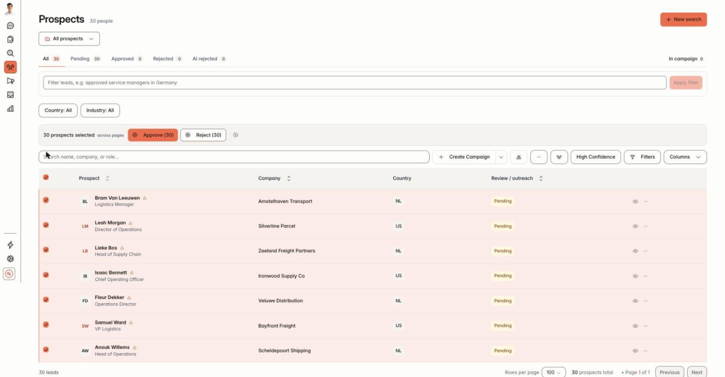Image resolution: width=725 pixels, height=377 pixels.
Task: Clear the selection with the X icon
Action: coord(235,135)
